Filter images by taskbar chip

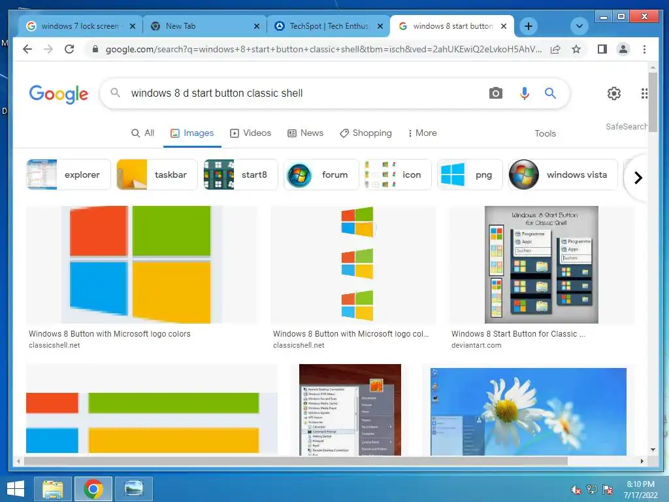(157, 175)
